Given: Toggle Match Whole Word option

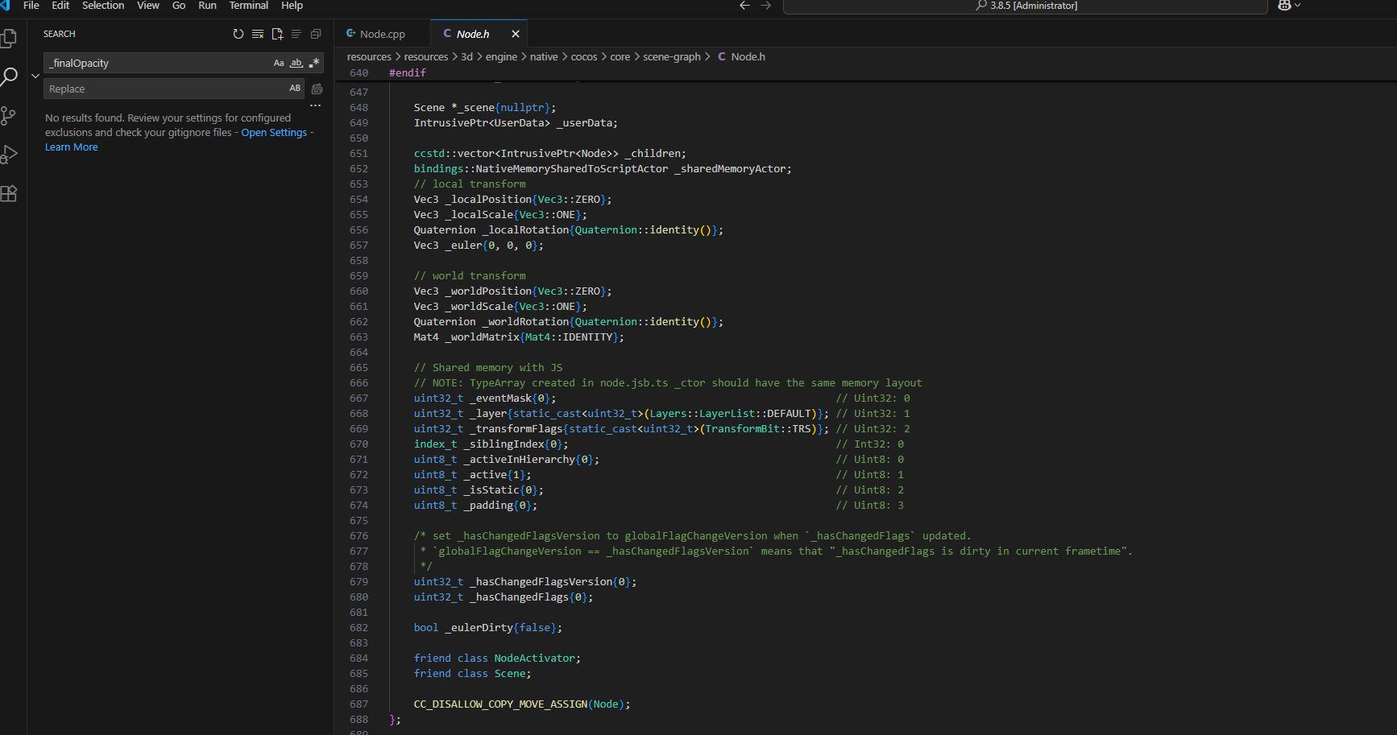Looking at the screenshot, I should pos(296,63).
